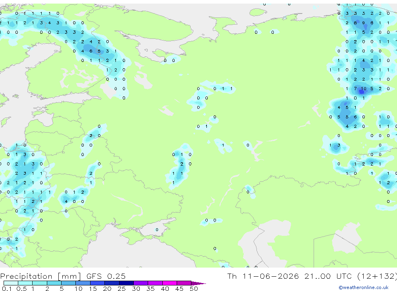This screenshot has width=397, height=291.
Task: Click the "Precipitation [mm]" title text
Action: (40, 276)
